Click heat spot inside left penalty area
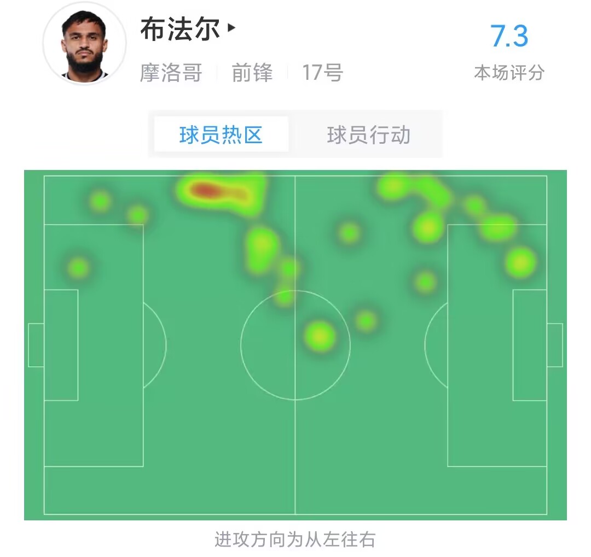 pos(78,268)
